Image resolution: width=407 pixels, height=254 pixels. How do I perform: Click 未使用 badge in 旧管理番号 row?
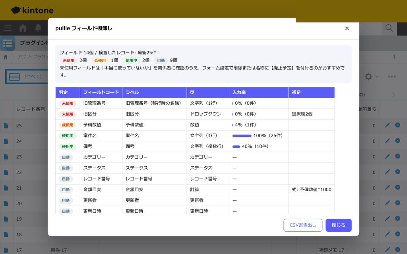pos(68,104)
